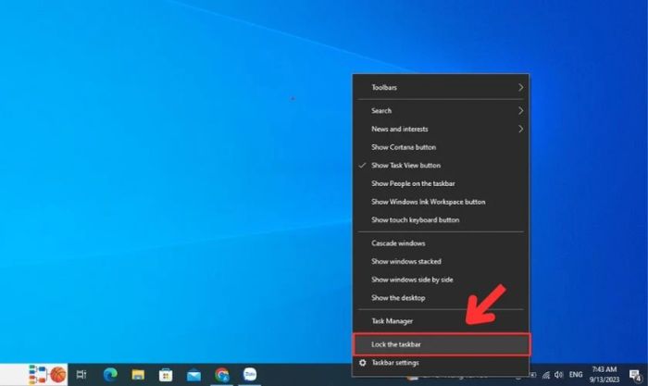Uncheck Show Task View button

coord(405,166)
